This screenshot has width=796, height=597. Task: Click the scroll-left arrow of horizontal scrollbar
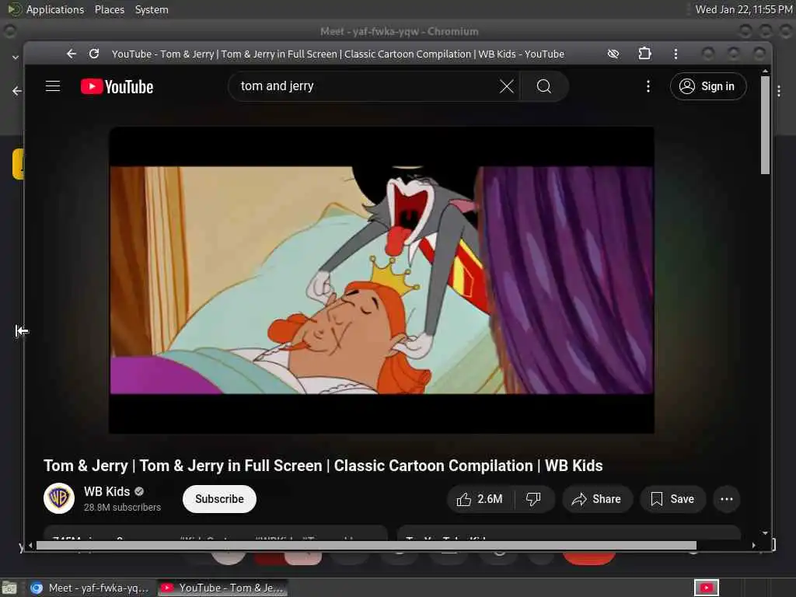click(30, 545)
